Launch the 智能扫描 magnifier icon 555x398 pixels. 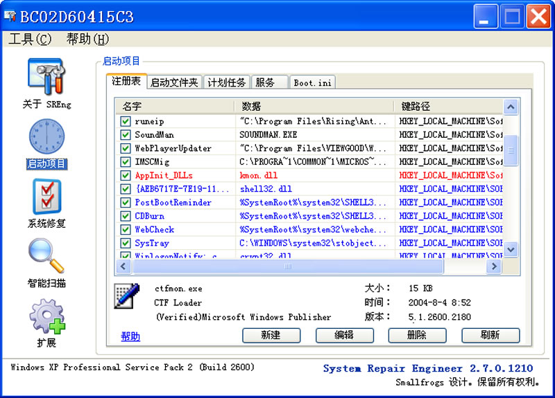tap(46, 255)
